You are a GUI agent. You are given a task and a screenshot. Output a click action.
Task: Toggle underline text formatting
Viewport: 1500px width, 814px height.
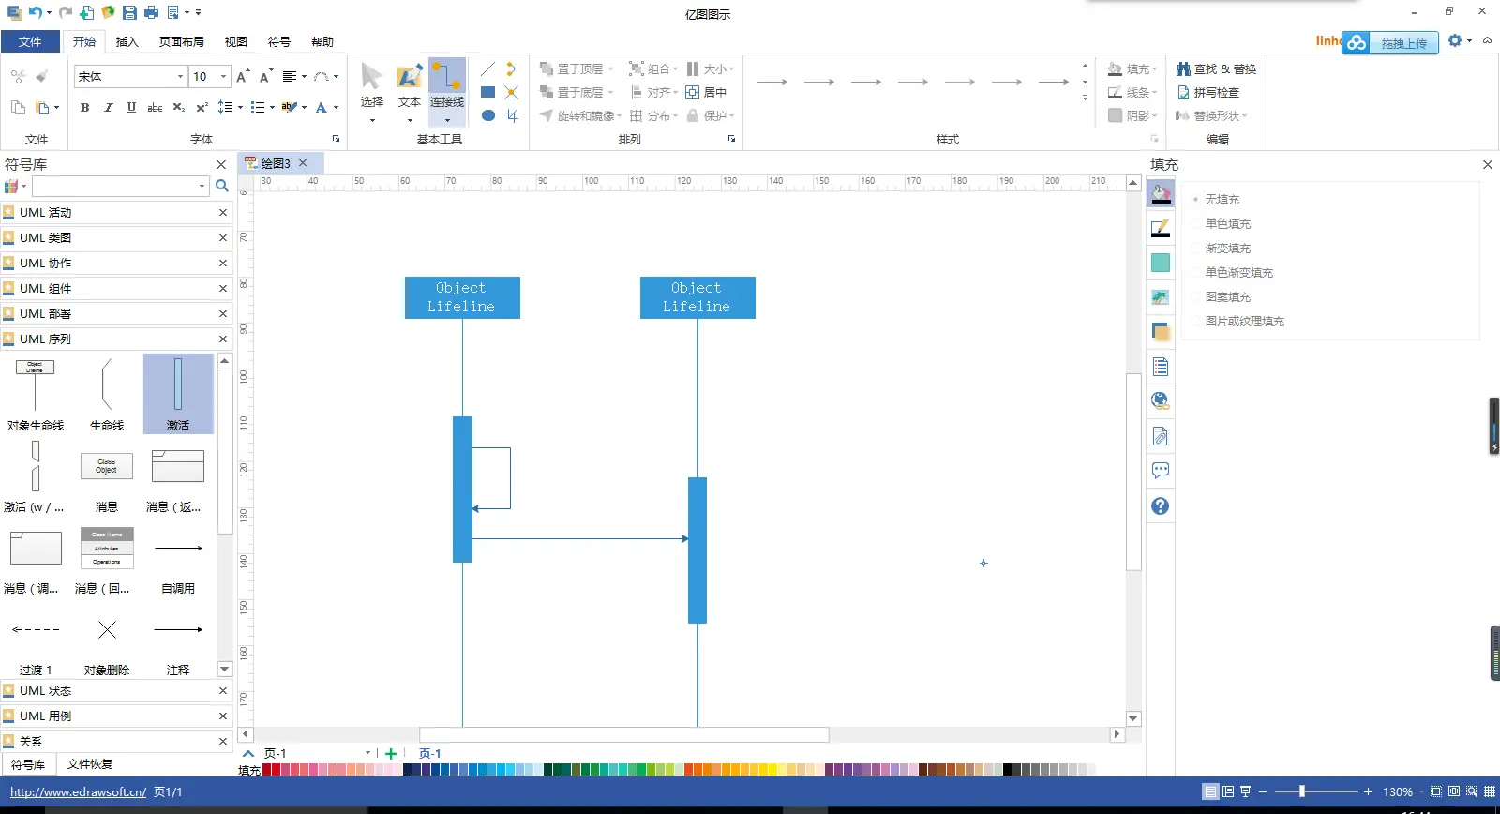[131, 108]
